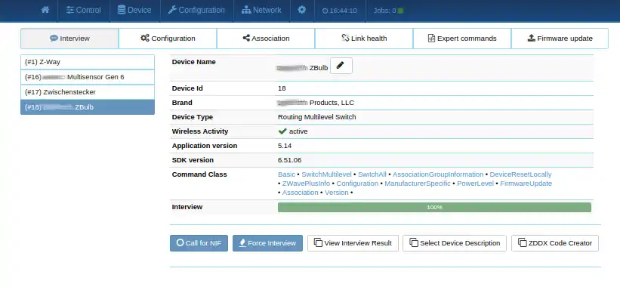The width and height of the screenshot is (620, 287).
Task: Open the FirmwareUpdate link
Action: tap(526, 184)
